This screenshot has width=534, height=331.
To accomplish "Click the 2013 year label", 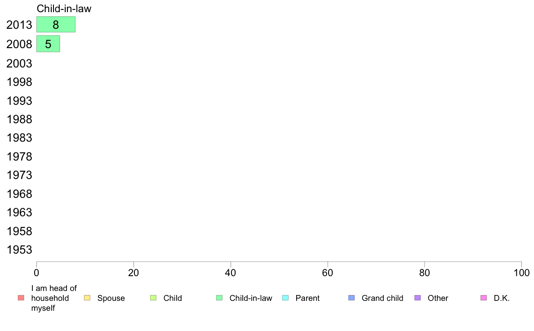I will [x=19, y=25].
